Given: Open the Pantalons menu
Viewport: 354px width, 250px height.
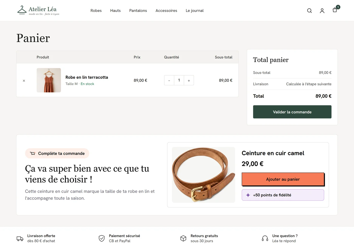Looking at the screenshot, I should pyautogui.click(x=138, y=11).
